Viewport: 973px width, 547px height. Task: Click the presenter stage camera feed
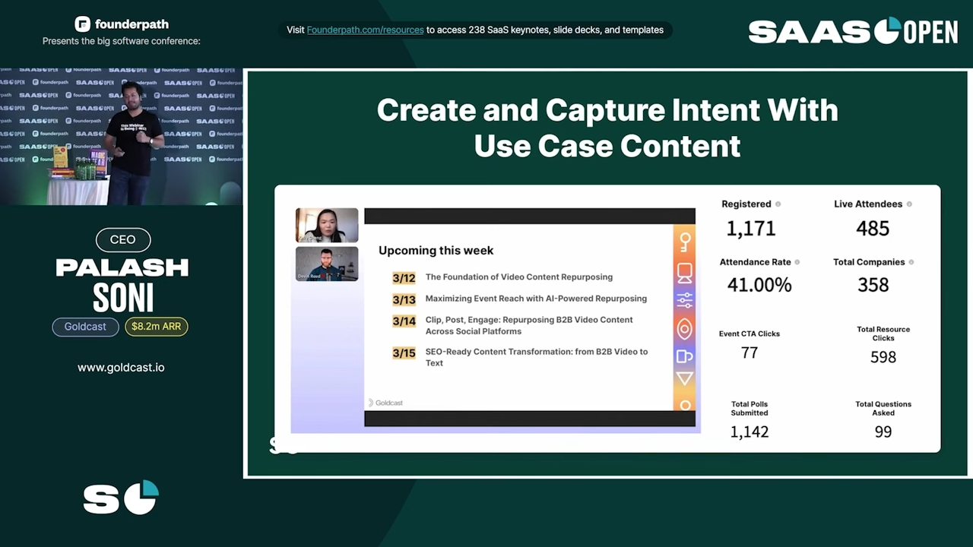tap(121, 137)
